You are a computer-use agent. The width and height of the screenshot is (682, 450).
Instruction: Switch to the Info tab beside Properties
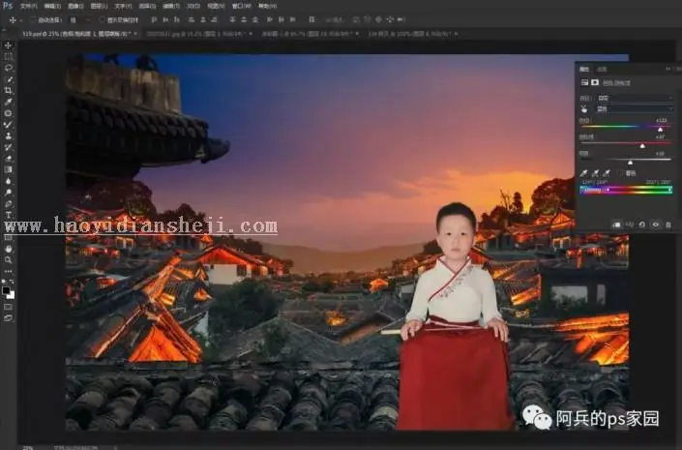click(602, 70)
